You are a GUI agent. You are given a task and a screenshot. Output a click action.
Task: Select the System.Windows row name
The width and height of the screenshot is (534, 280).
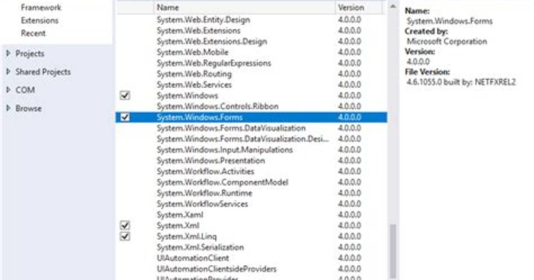[x=188, y=96]
